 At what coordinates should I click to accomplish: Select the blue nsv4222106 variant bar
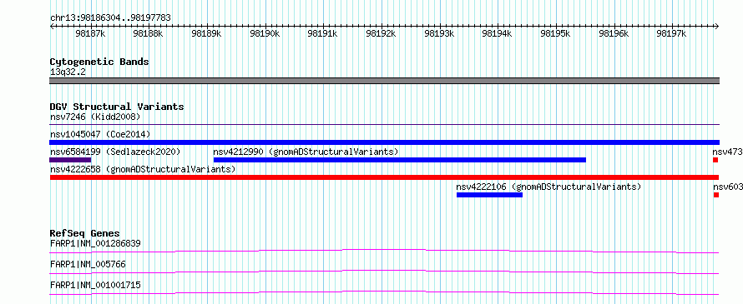click(489, 195)
